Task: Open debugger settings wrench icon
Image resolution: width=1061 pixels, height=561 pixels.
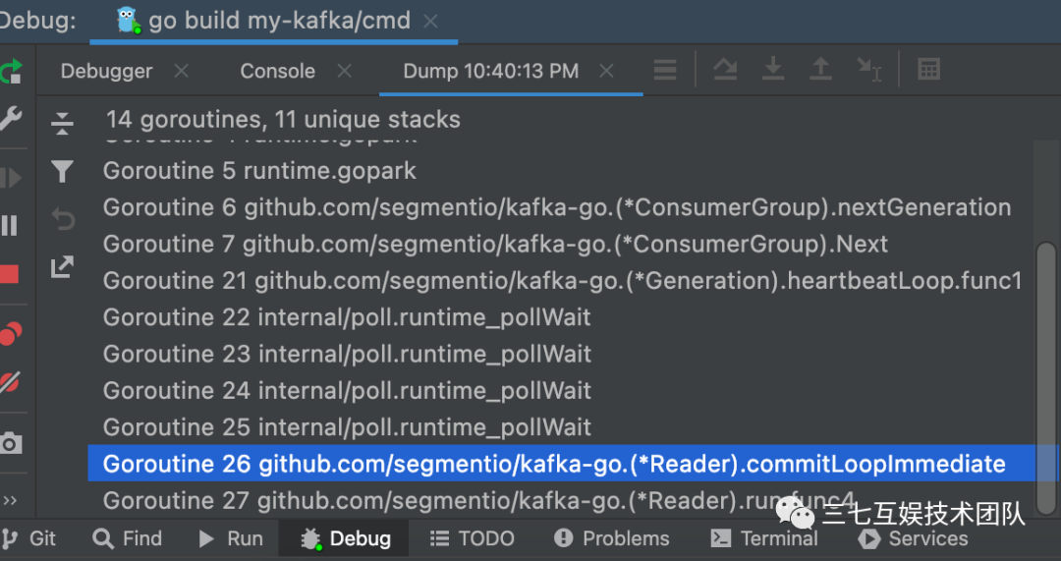Action: 10,119
